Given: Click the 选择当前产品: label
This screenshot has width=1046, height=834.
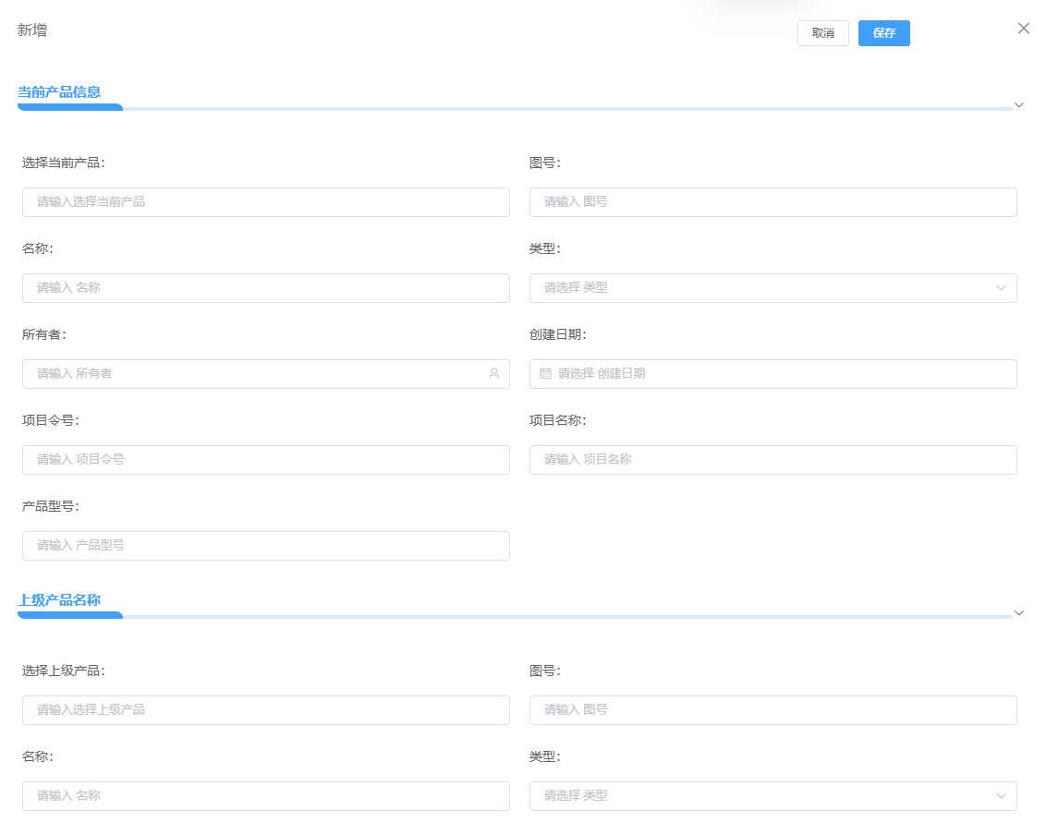Looking at the screenshot, I should click(64, 163).
